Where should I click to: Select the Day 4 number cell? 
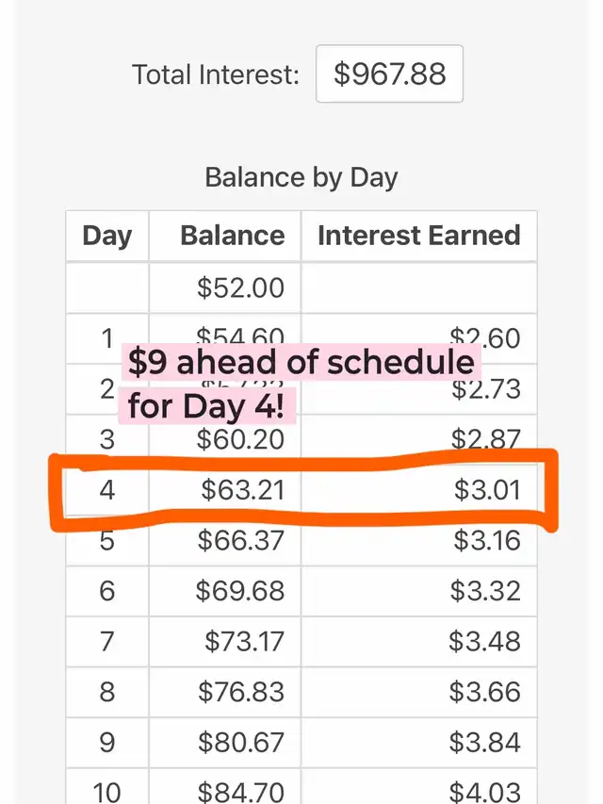pos(107,490)
